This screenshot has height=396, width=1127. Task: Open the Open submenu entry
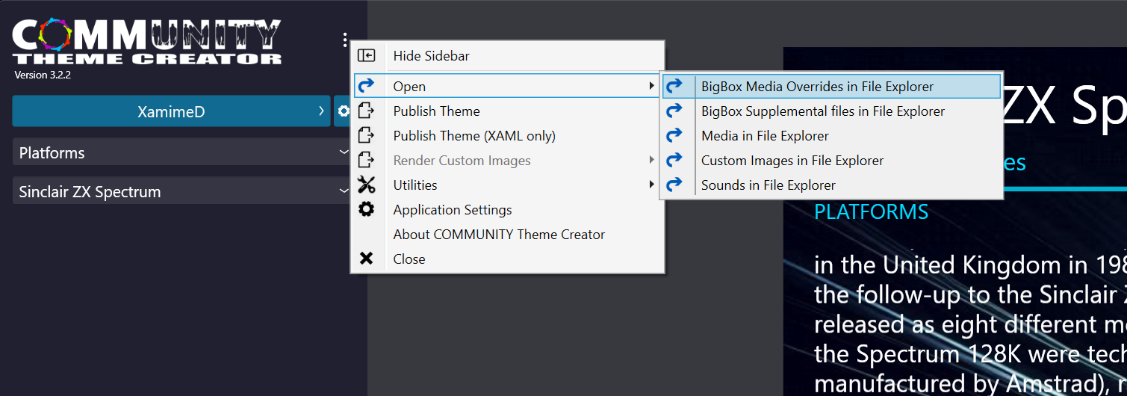(508, 86)
